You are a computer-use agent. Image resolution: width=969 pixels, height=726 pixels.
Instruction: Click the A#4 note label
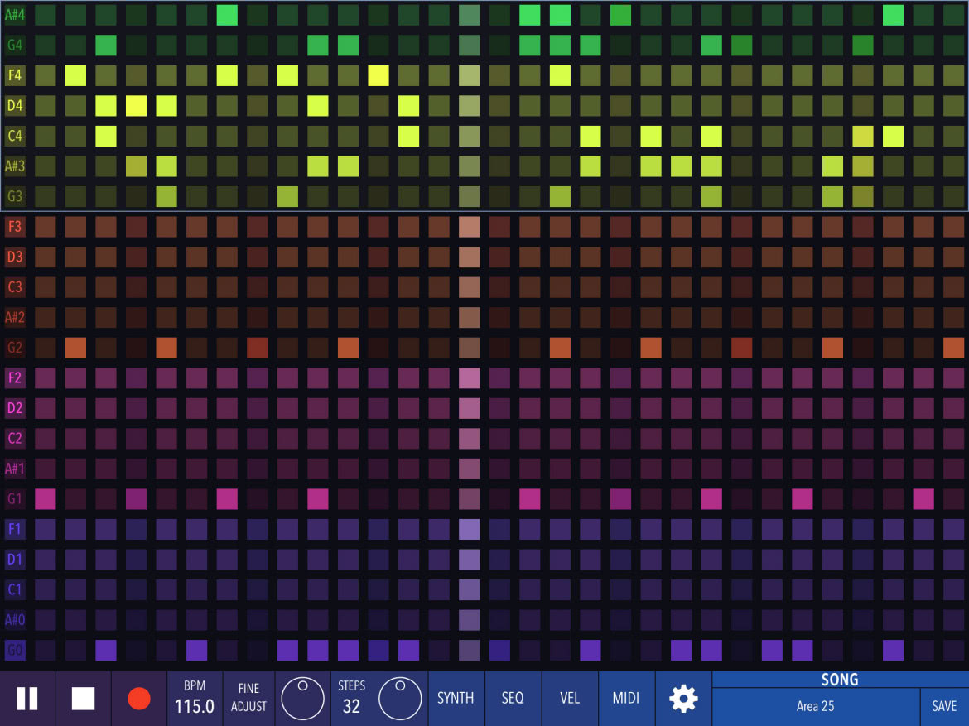(15, 15)
